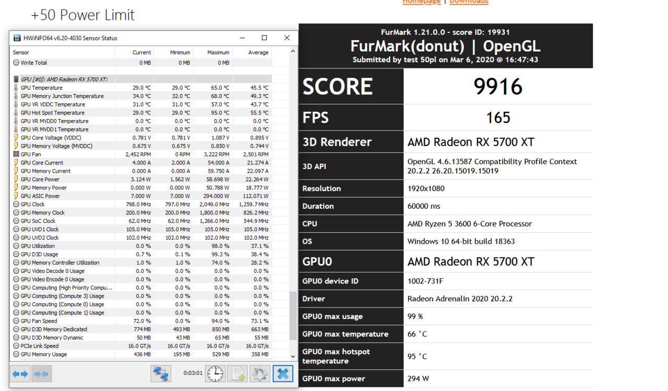
Task: Click driver value Radeon Adrenalin 2020 20.2.2
Action: pos(460,299)
